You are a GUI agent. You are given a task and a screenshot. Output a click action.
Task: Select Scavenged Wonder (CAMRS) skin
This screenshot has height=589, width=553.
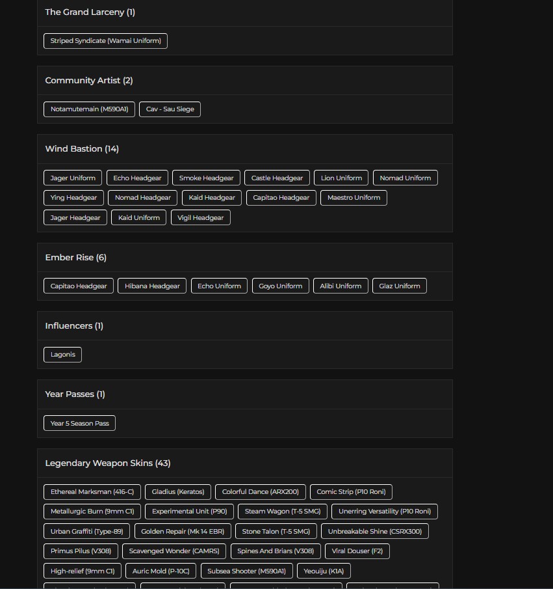174,551
